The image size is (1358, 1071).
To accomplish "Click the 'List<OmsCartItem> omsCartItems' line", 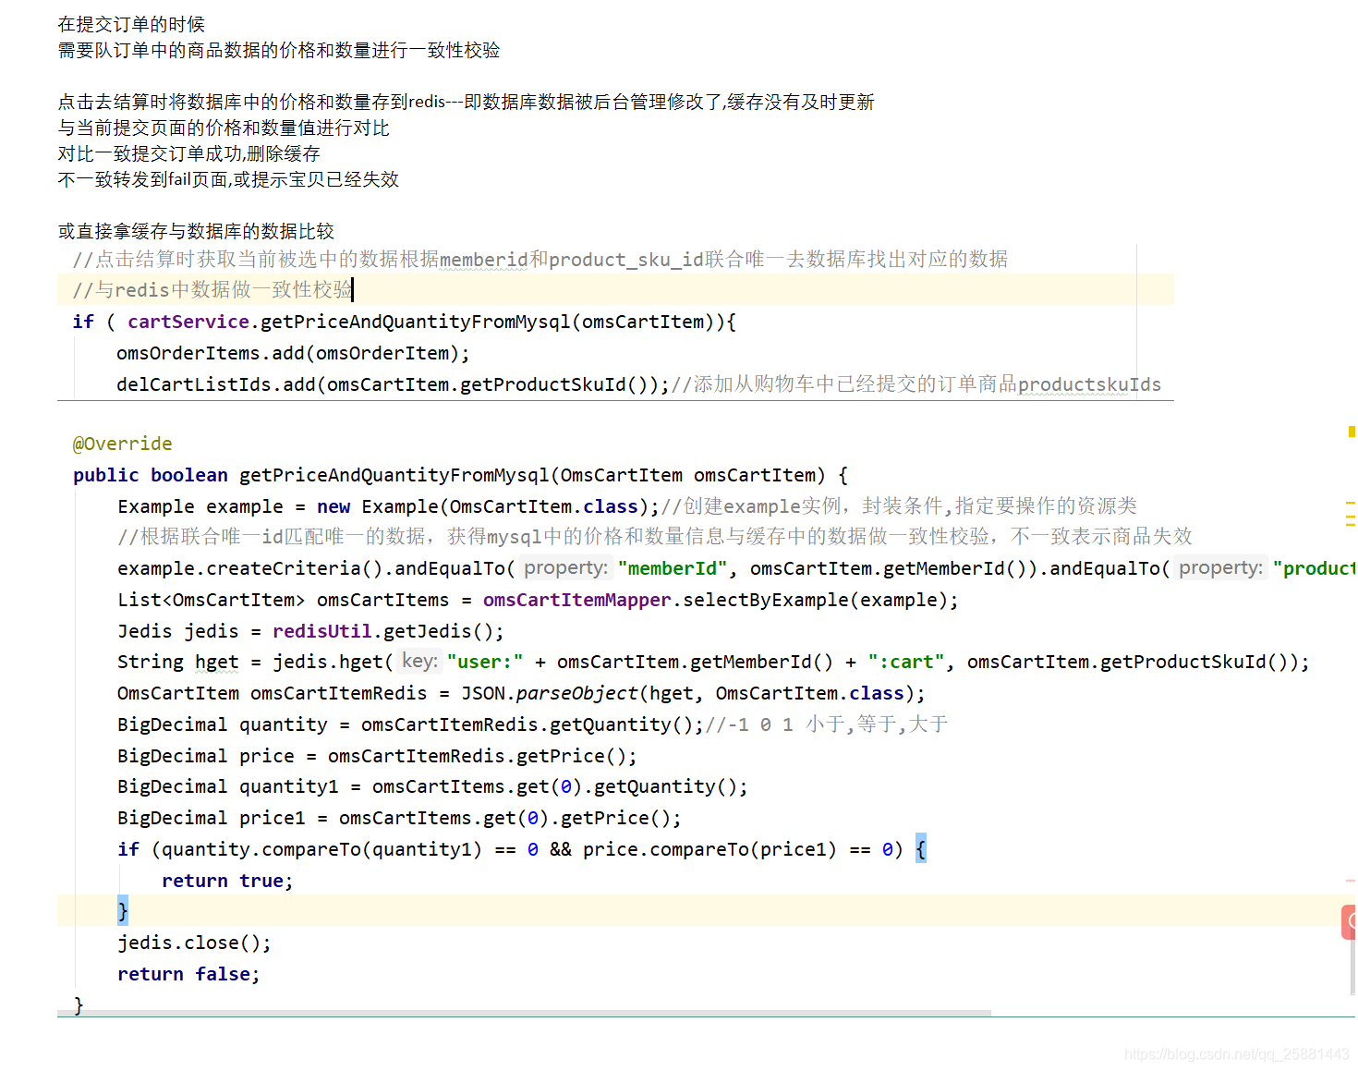I will [538, 600].
